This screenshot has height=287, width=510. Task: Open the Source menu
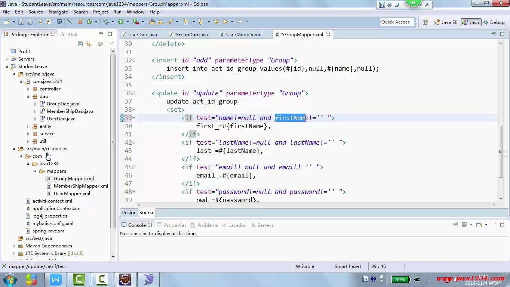(36, 12)
